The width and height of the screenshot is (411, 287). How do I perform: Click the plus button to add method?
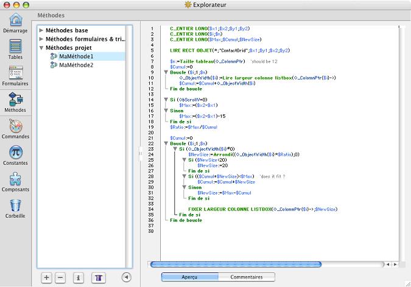pyautogui.click(x=47, y=277)
